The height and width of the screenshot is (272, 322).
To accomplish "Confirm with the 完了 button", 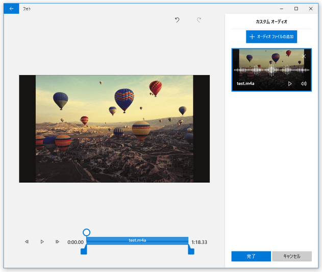I will [x=251, y=256].
